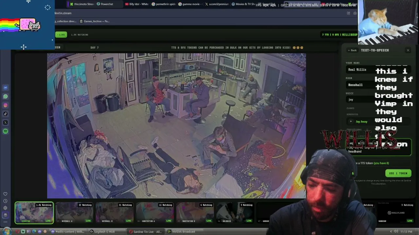Click the Your Name input field
Screen dimensions: 419x235
click(x=378, y=70)
